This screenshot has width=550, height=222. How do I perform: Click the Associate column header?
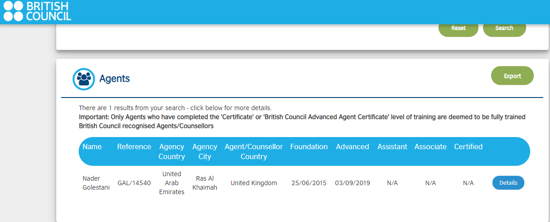tap(430, 147)
